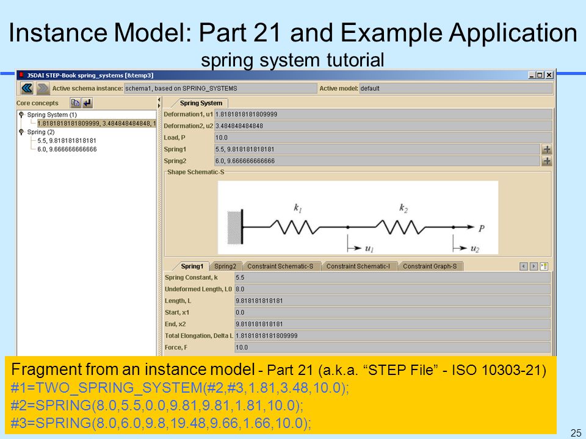Select the Spring System top tab
586x439 pixels.
click(x=201, y=103)
